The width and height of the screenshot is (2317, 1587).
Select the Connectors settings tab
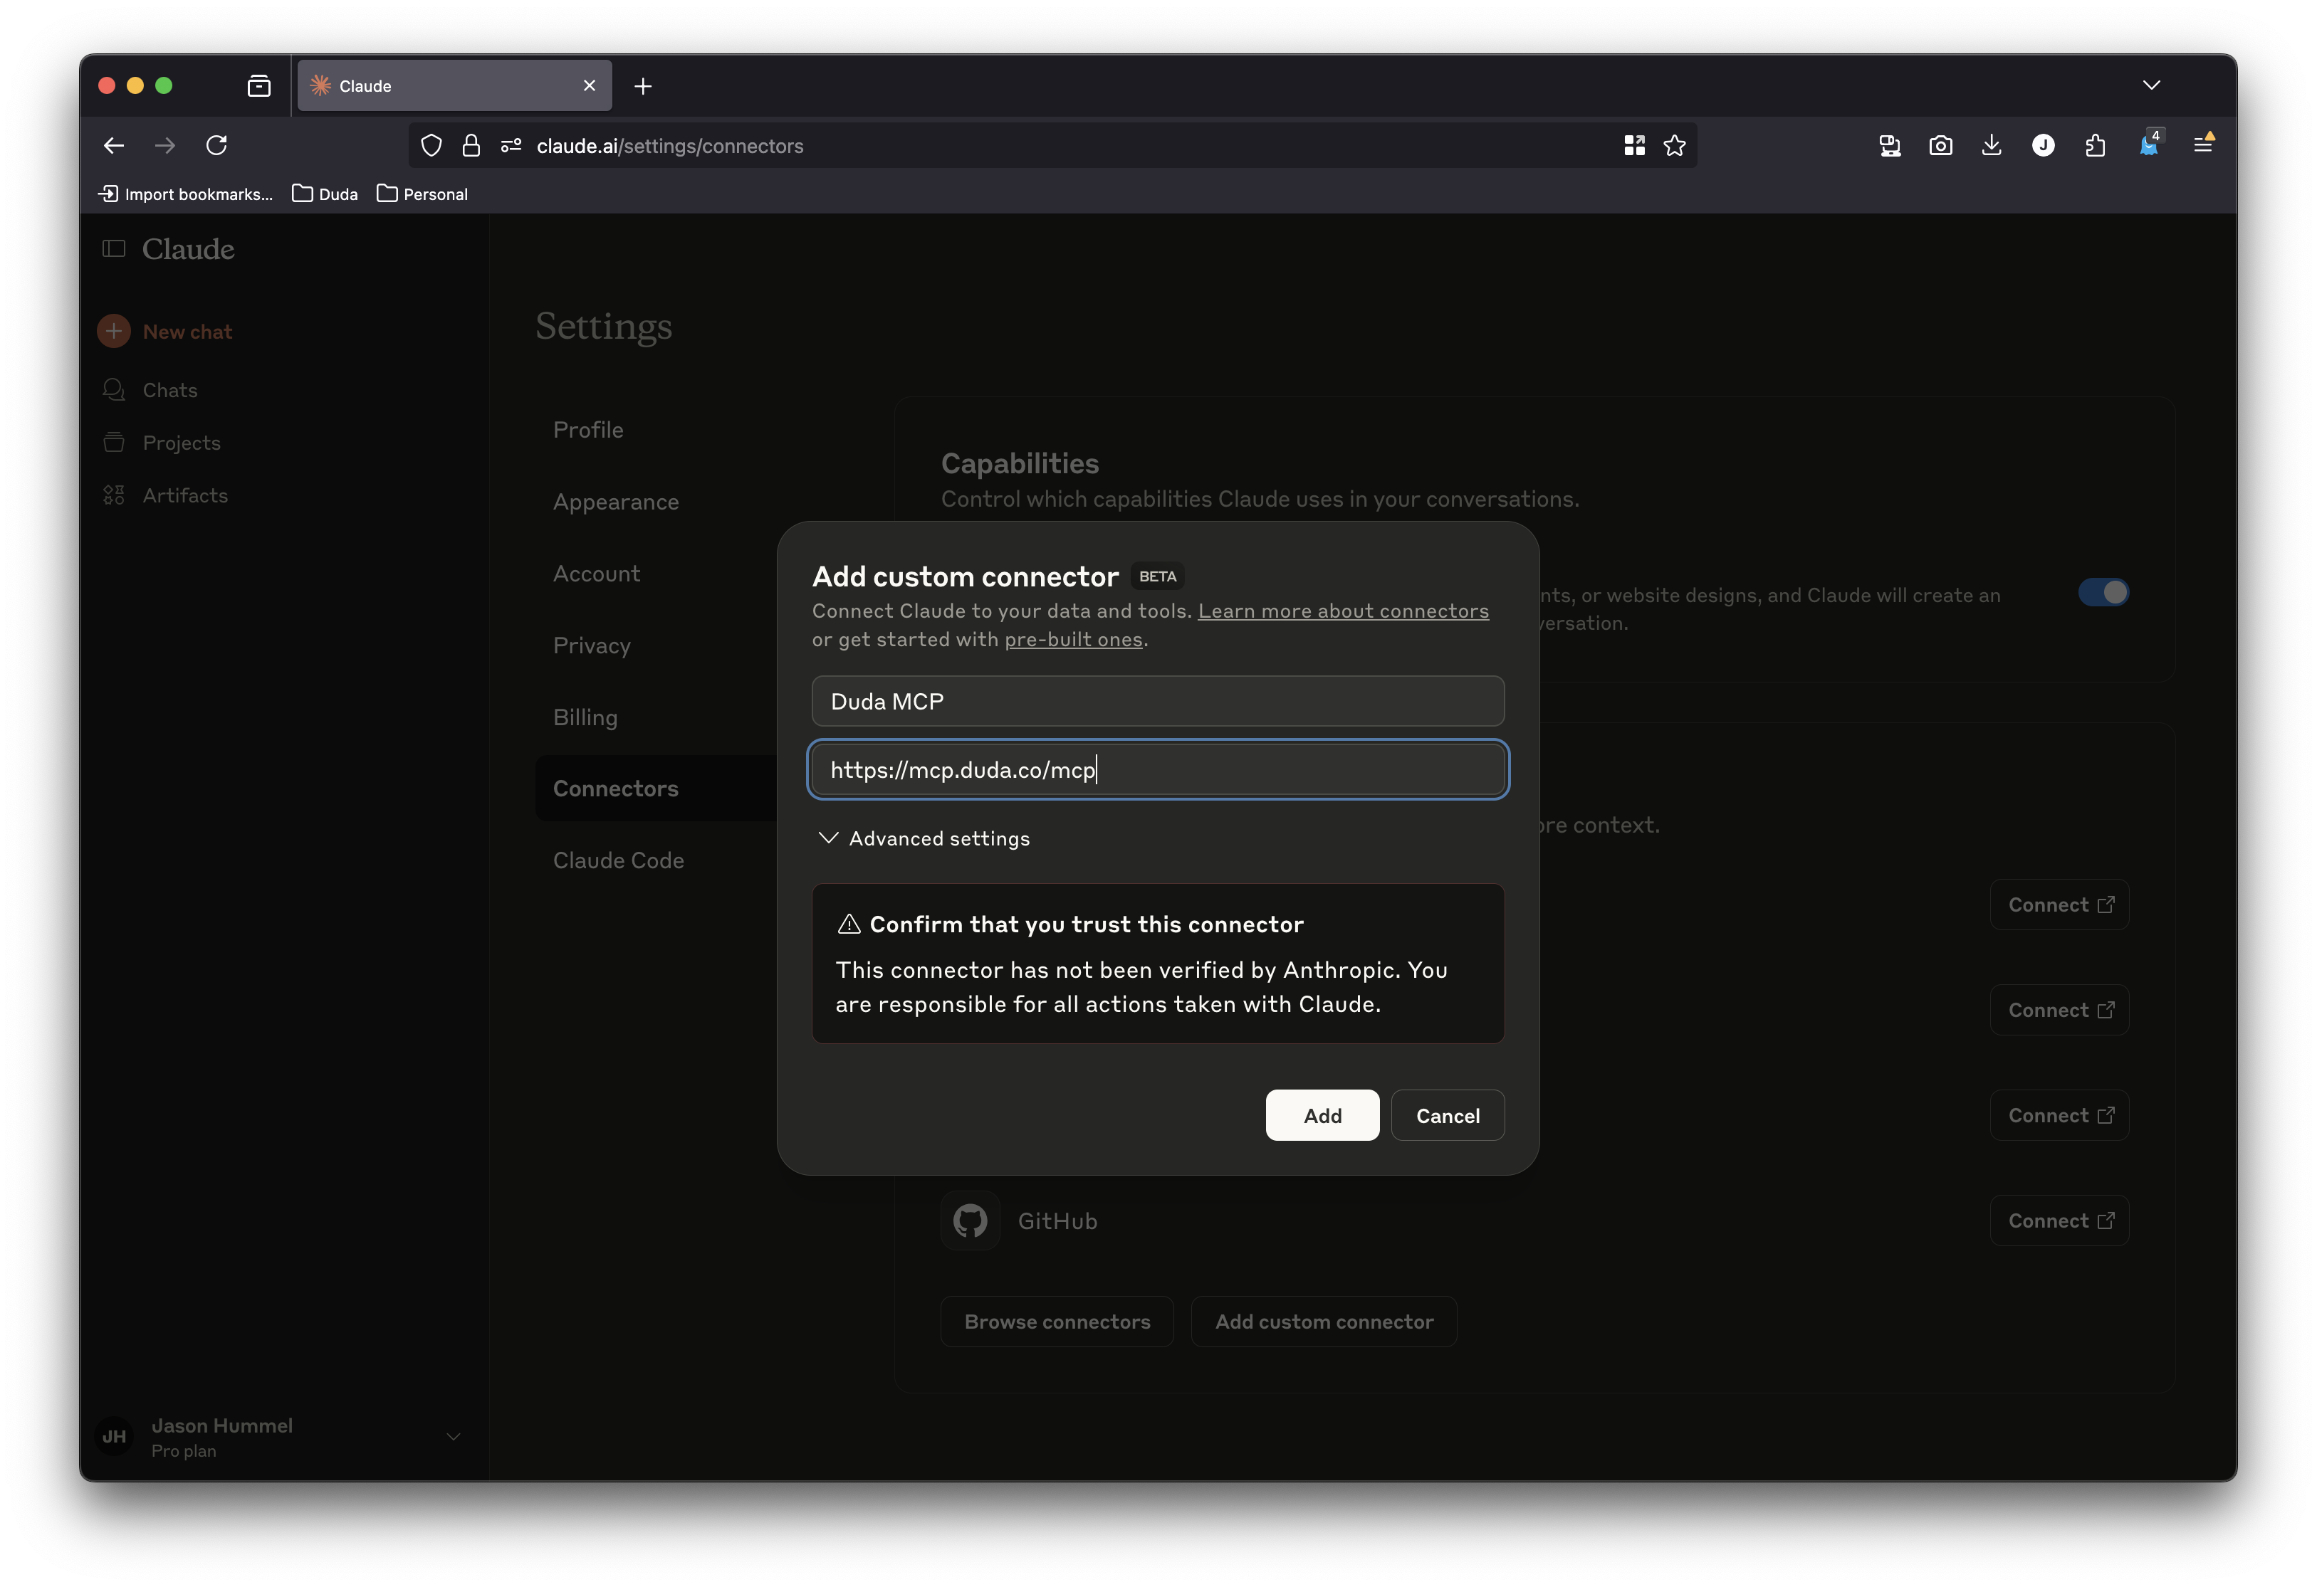pos(656,788)
